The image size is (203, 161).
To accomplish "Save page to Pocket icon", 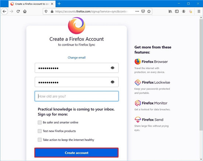I will tap(143, 11).
